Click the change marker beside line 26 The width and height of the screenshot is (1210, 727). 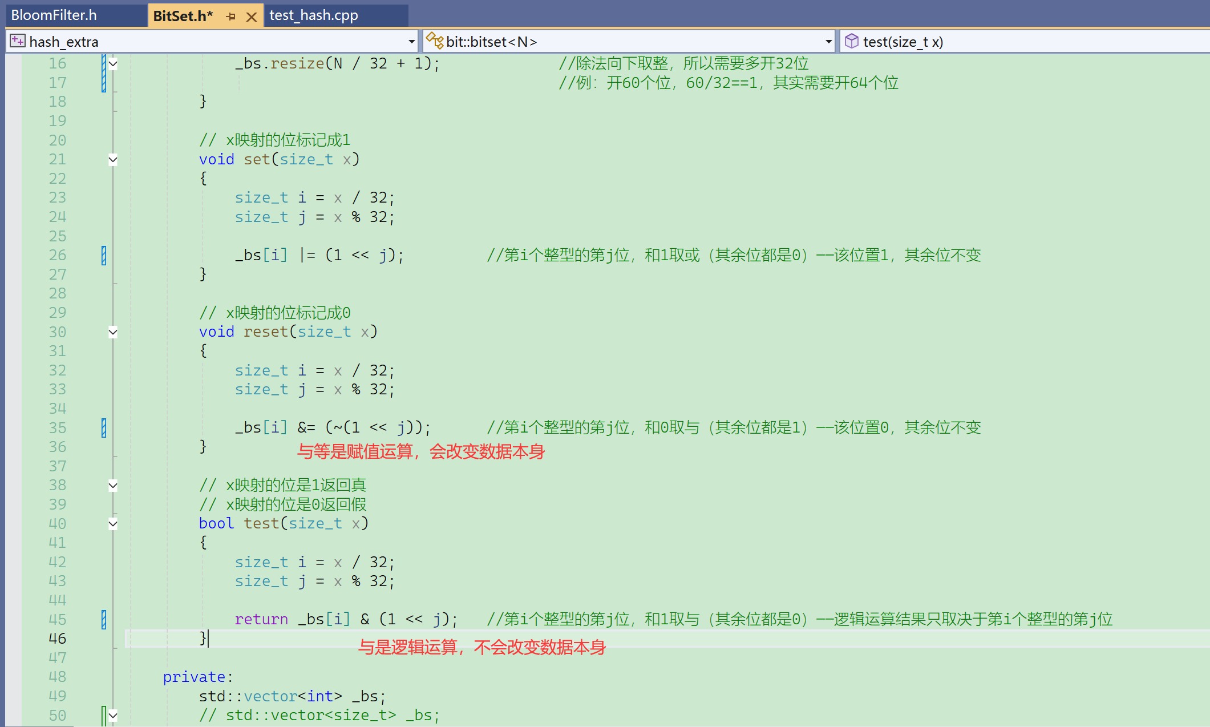[x=104, y=255]
